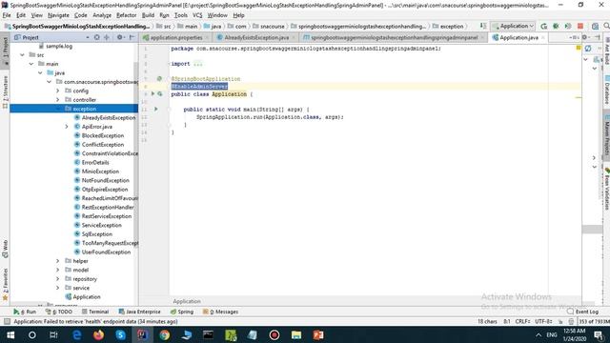Screen dimensions: 610x343
Task: Collapse the main folder
Action: 31,64
